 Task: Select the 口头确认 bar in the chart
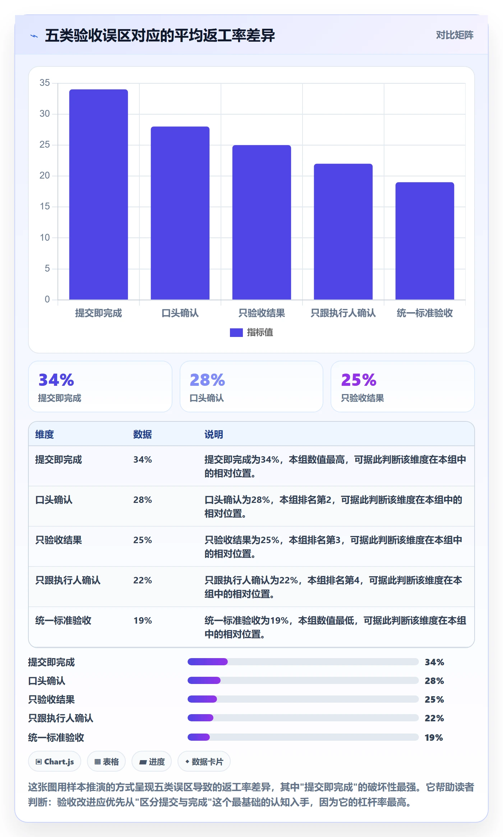[180, 213]
